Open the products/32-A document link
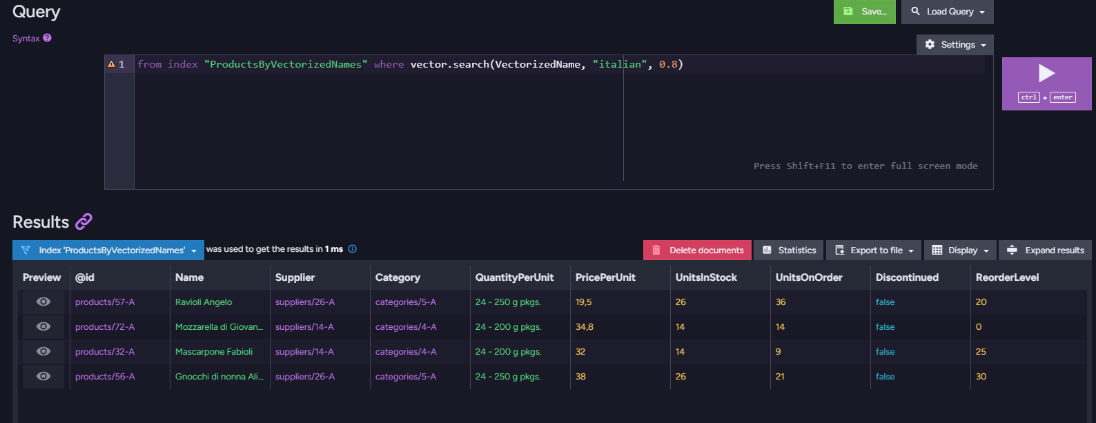This screenshot has width=1096, height=423. pyautogui.click(x=105, y=351)
